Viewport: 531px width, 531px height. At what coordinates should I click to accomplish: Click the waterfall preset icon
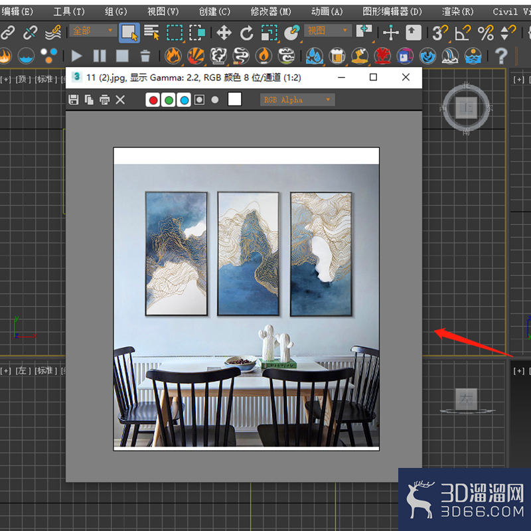451,56
